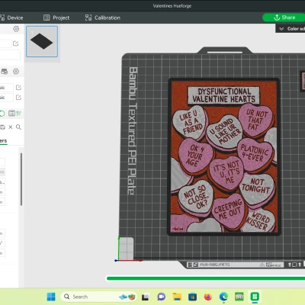The height and width of the screenshot is (305, 305).
Task: Click the green slicing progress bar
Action: pyautogui.click(x=206, y=278)
